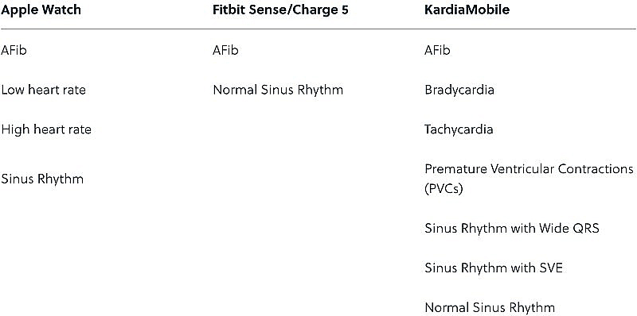The height and width of the screenshot is (316, 637).
Task: Click Sinus Rhythm under Apple Watch
Action: tap(42, 179)
